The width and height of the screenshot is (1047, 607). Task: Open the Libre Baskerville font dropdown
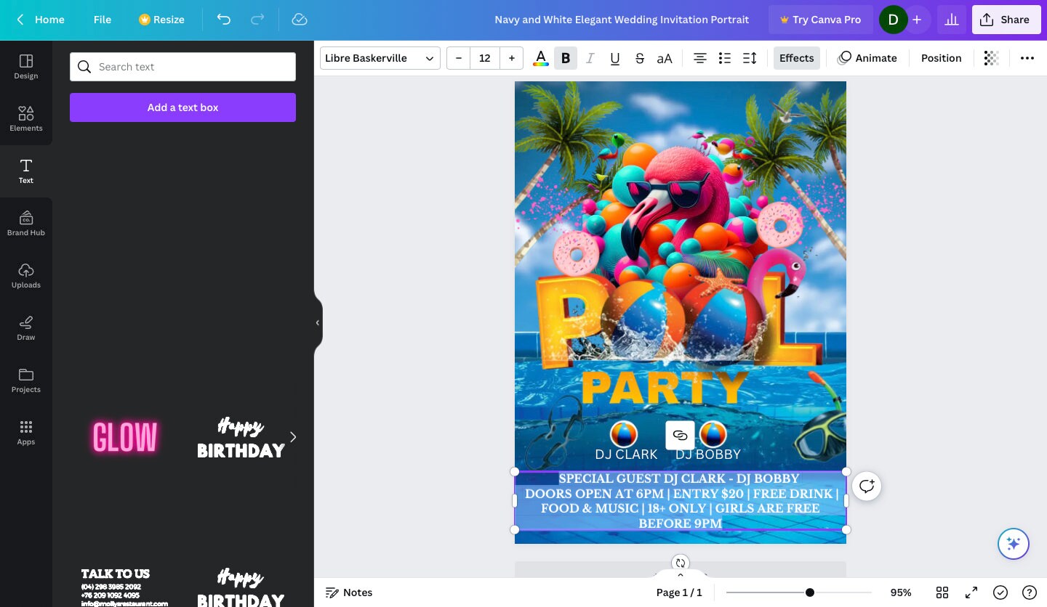(x=380, y=58)
